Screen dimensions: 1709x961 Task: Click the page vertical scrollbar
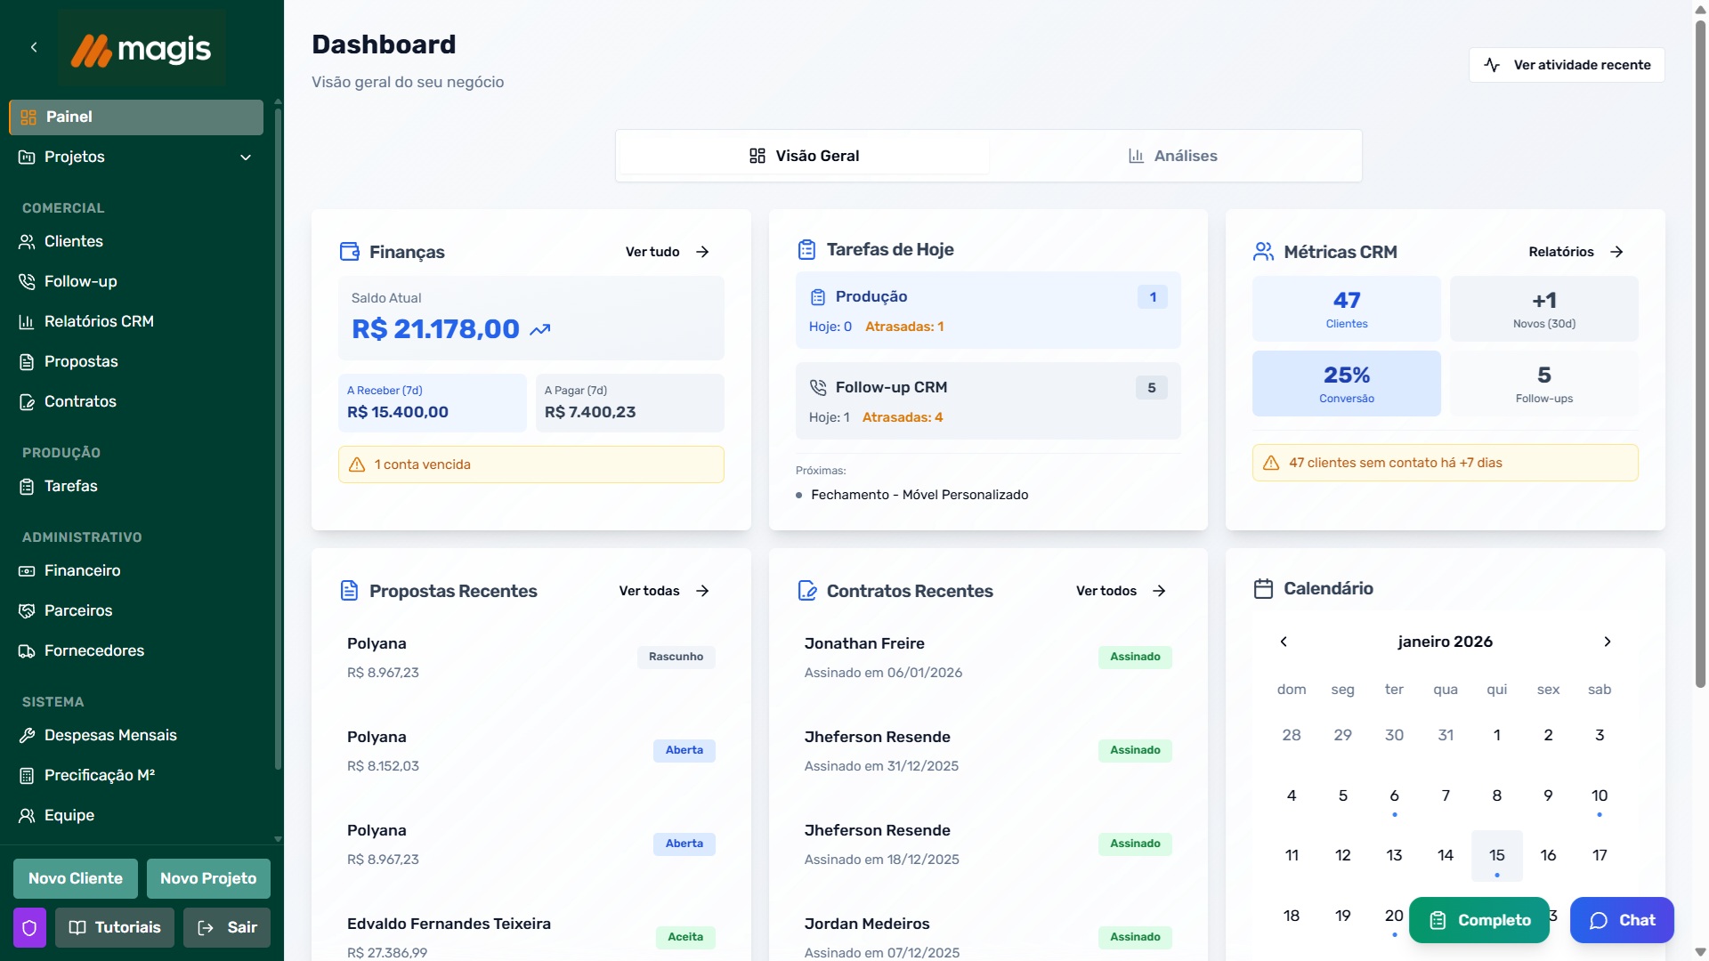[1700, 356]
